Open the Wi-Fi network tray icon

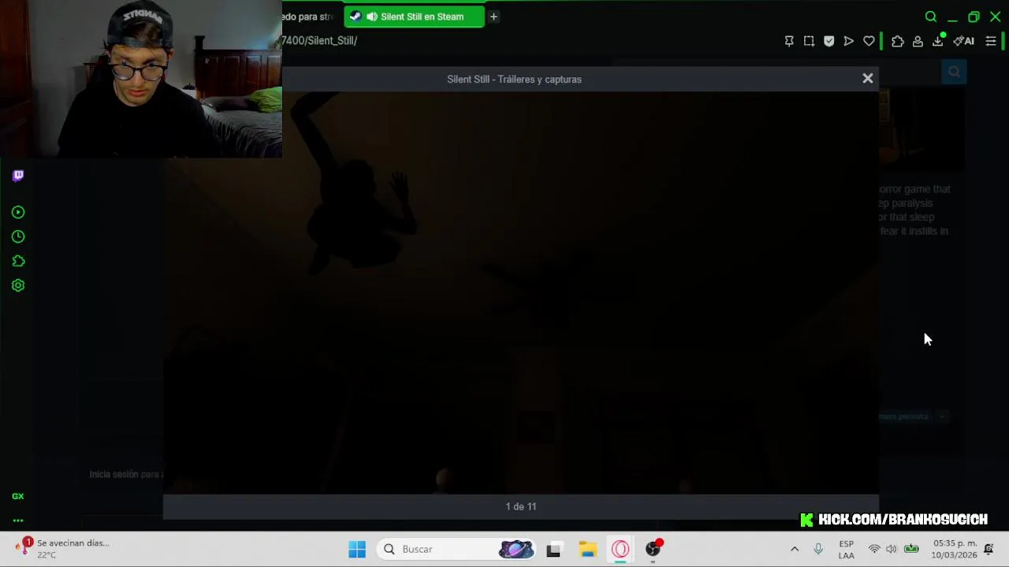pyautogui.click(x=874, y=549)
